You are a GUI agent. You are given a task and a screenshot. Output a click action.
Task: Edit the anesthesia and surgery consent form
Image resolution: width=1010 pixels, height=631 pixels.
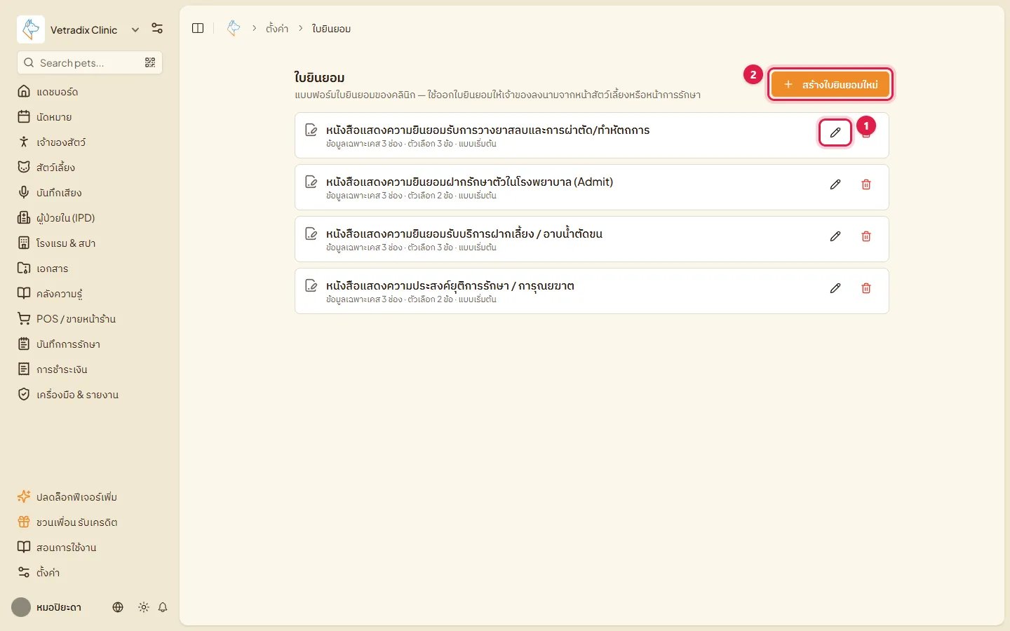pyautogui.click(x=835, y=133)
